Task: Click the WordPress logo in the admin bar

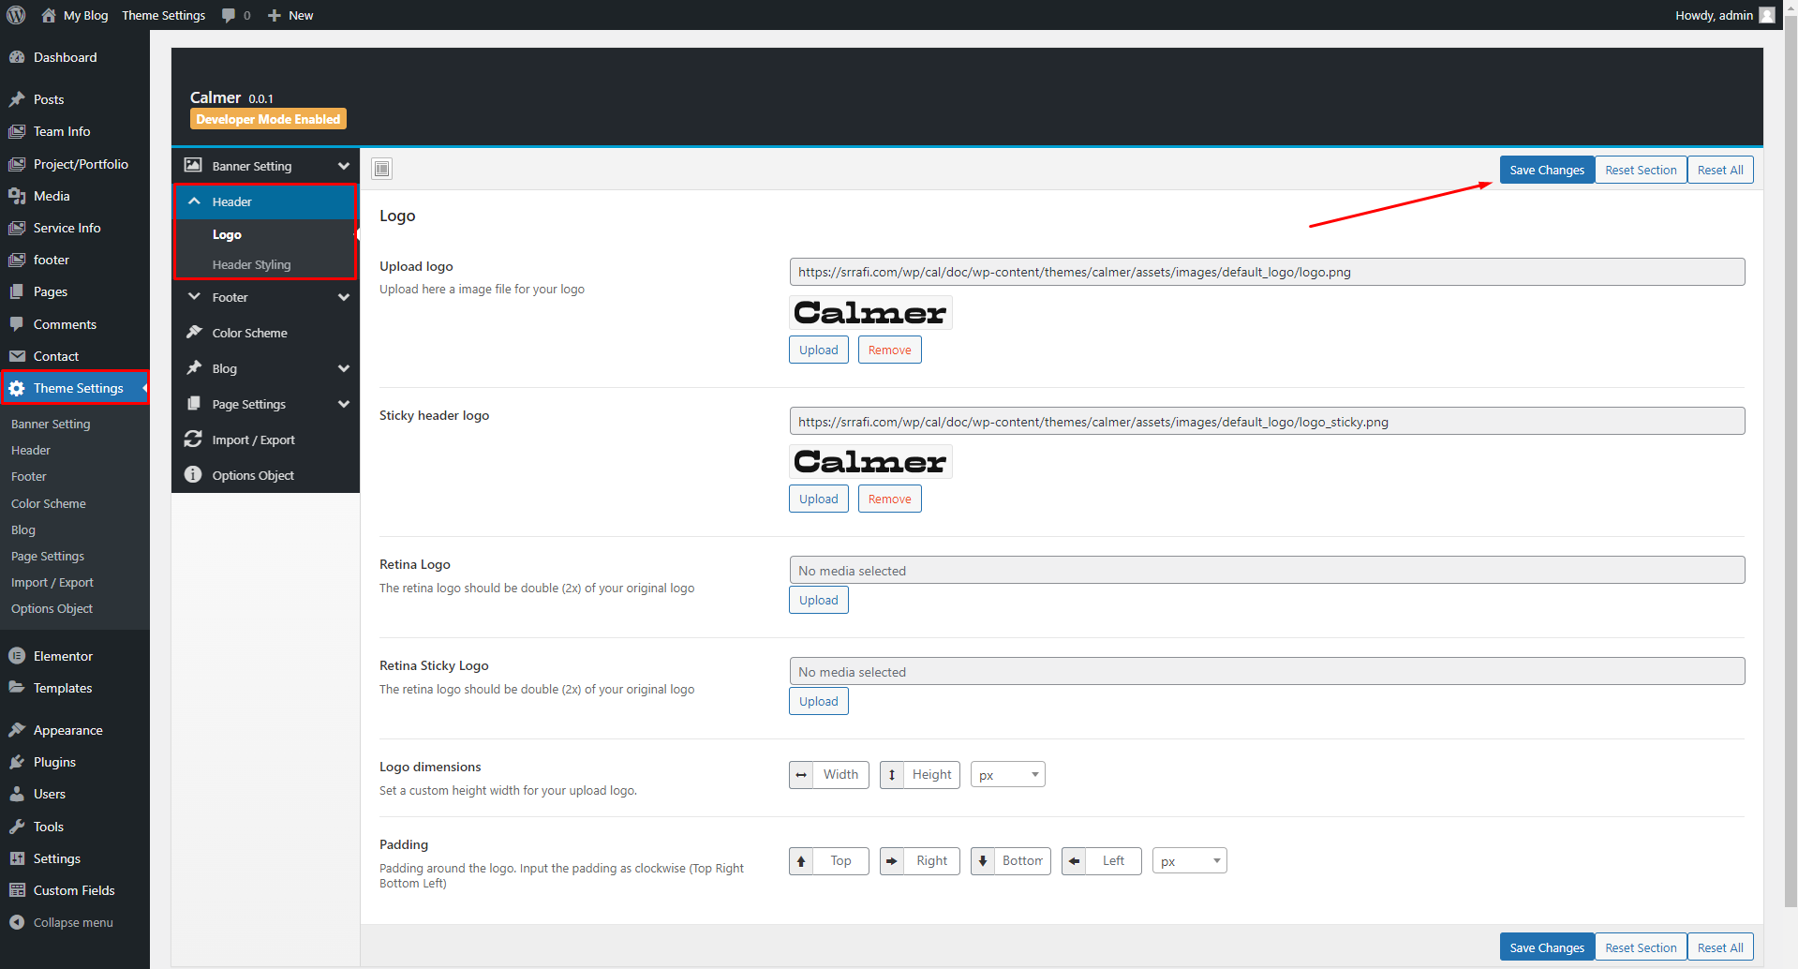Action: tap(15, 15)
